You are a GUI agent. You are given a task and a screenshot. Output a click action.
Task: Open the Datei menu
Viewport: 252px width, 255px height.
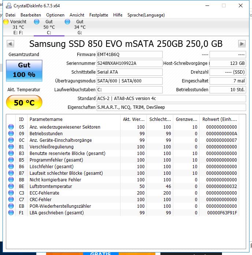(x=10, y=15)
